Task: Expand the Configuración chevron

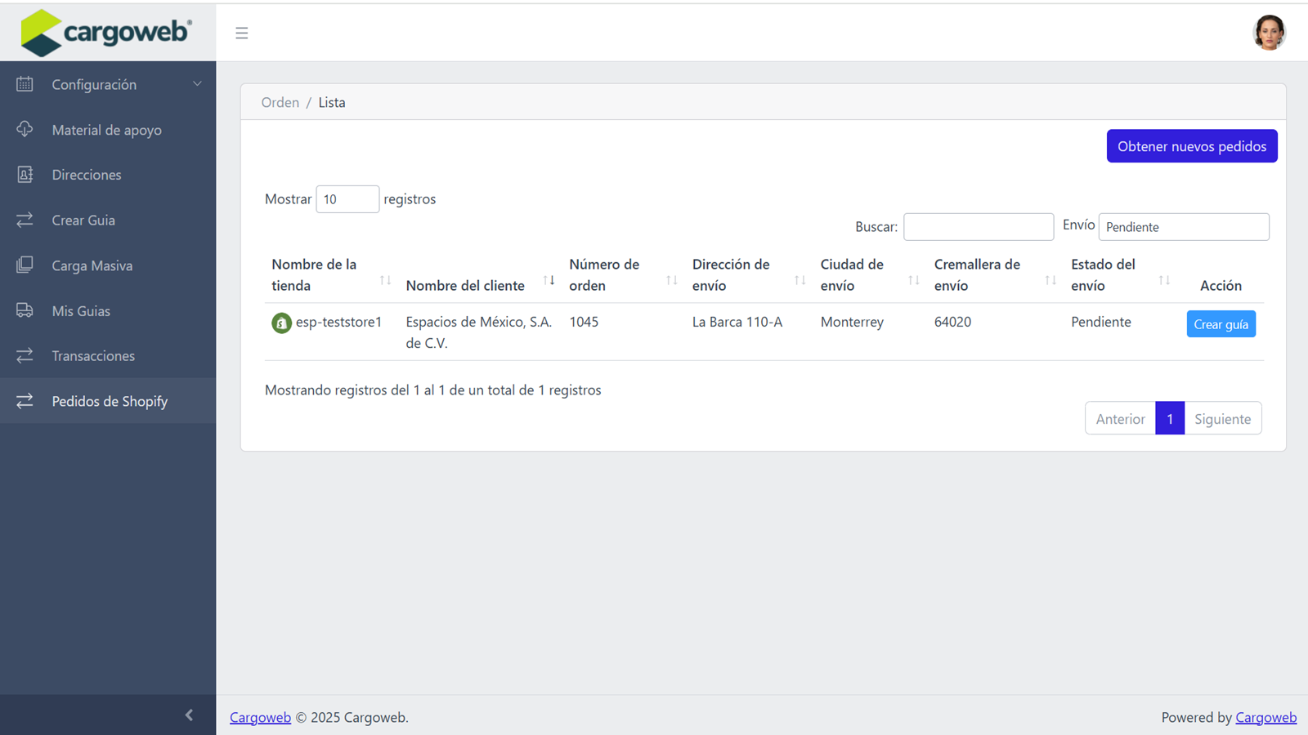Action: pos(197,84)
